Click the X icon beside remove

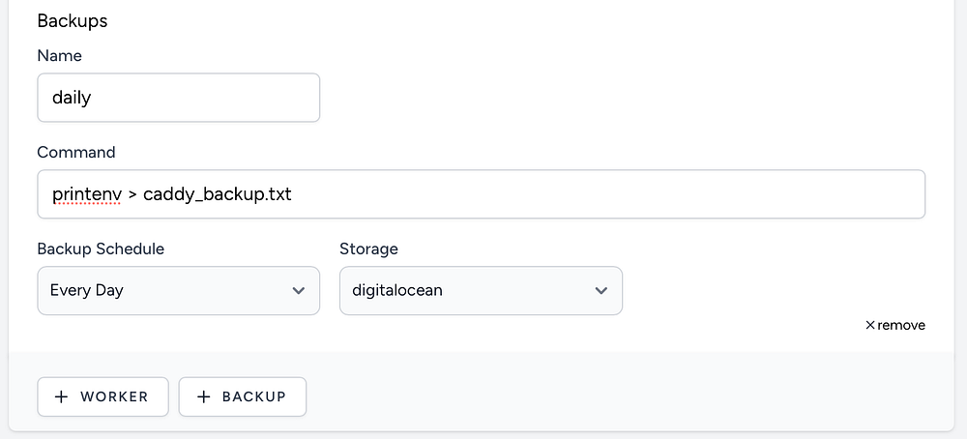[x=870, y=326]
